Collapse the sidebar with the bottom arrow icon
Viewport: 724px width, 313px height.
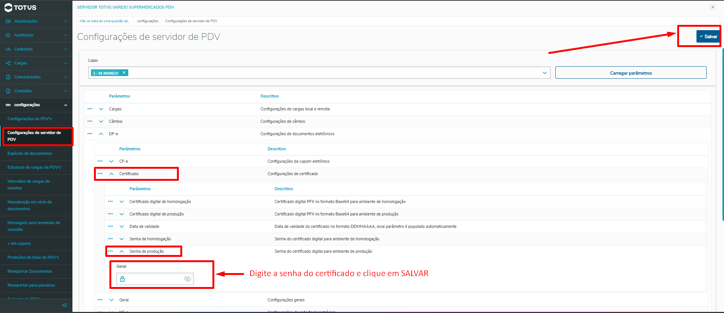point(65,305)
